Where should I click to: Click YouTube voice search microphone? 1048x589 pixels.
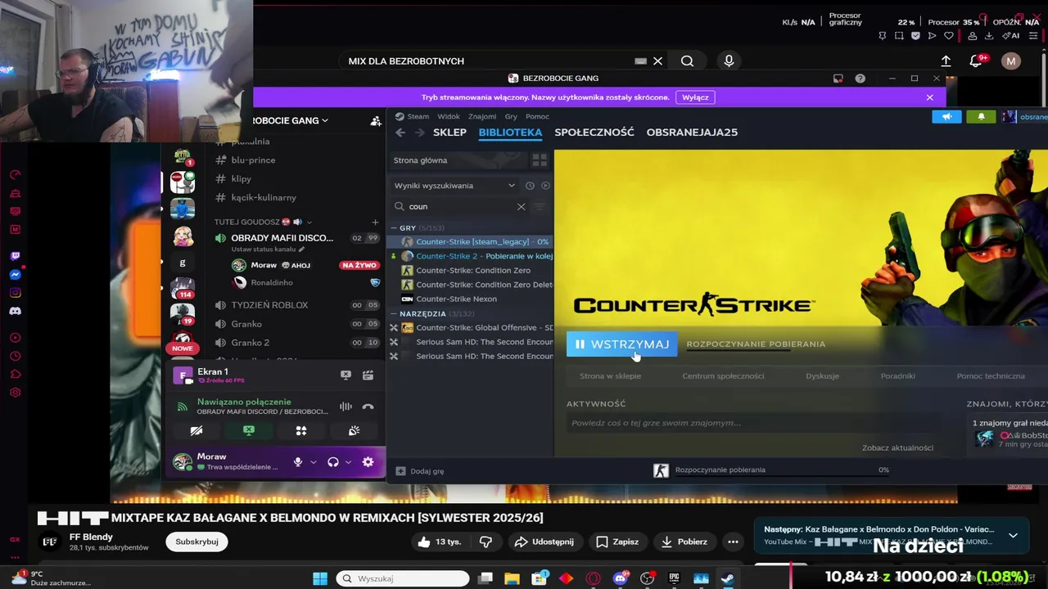coord(729,61)
